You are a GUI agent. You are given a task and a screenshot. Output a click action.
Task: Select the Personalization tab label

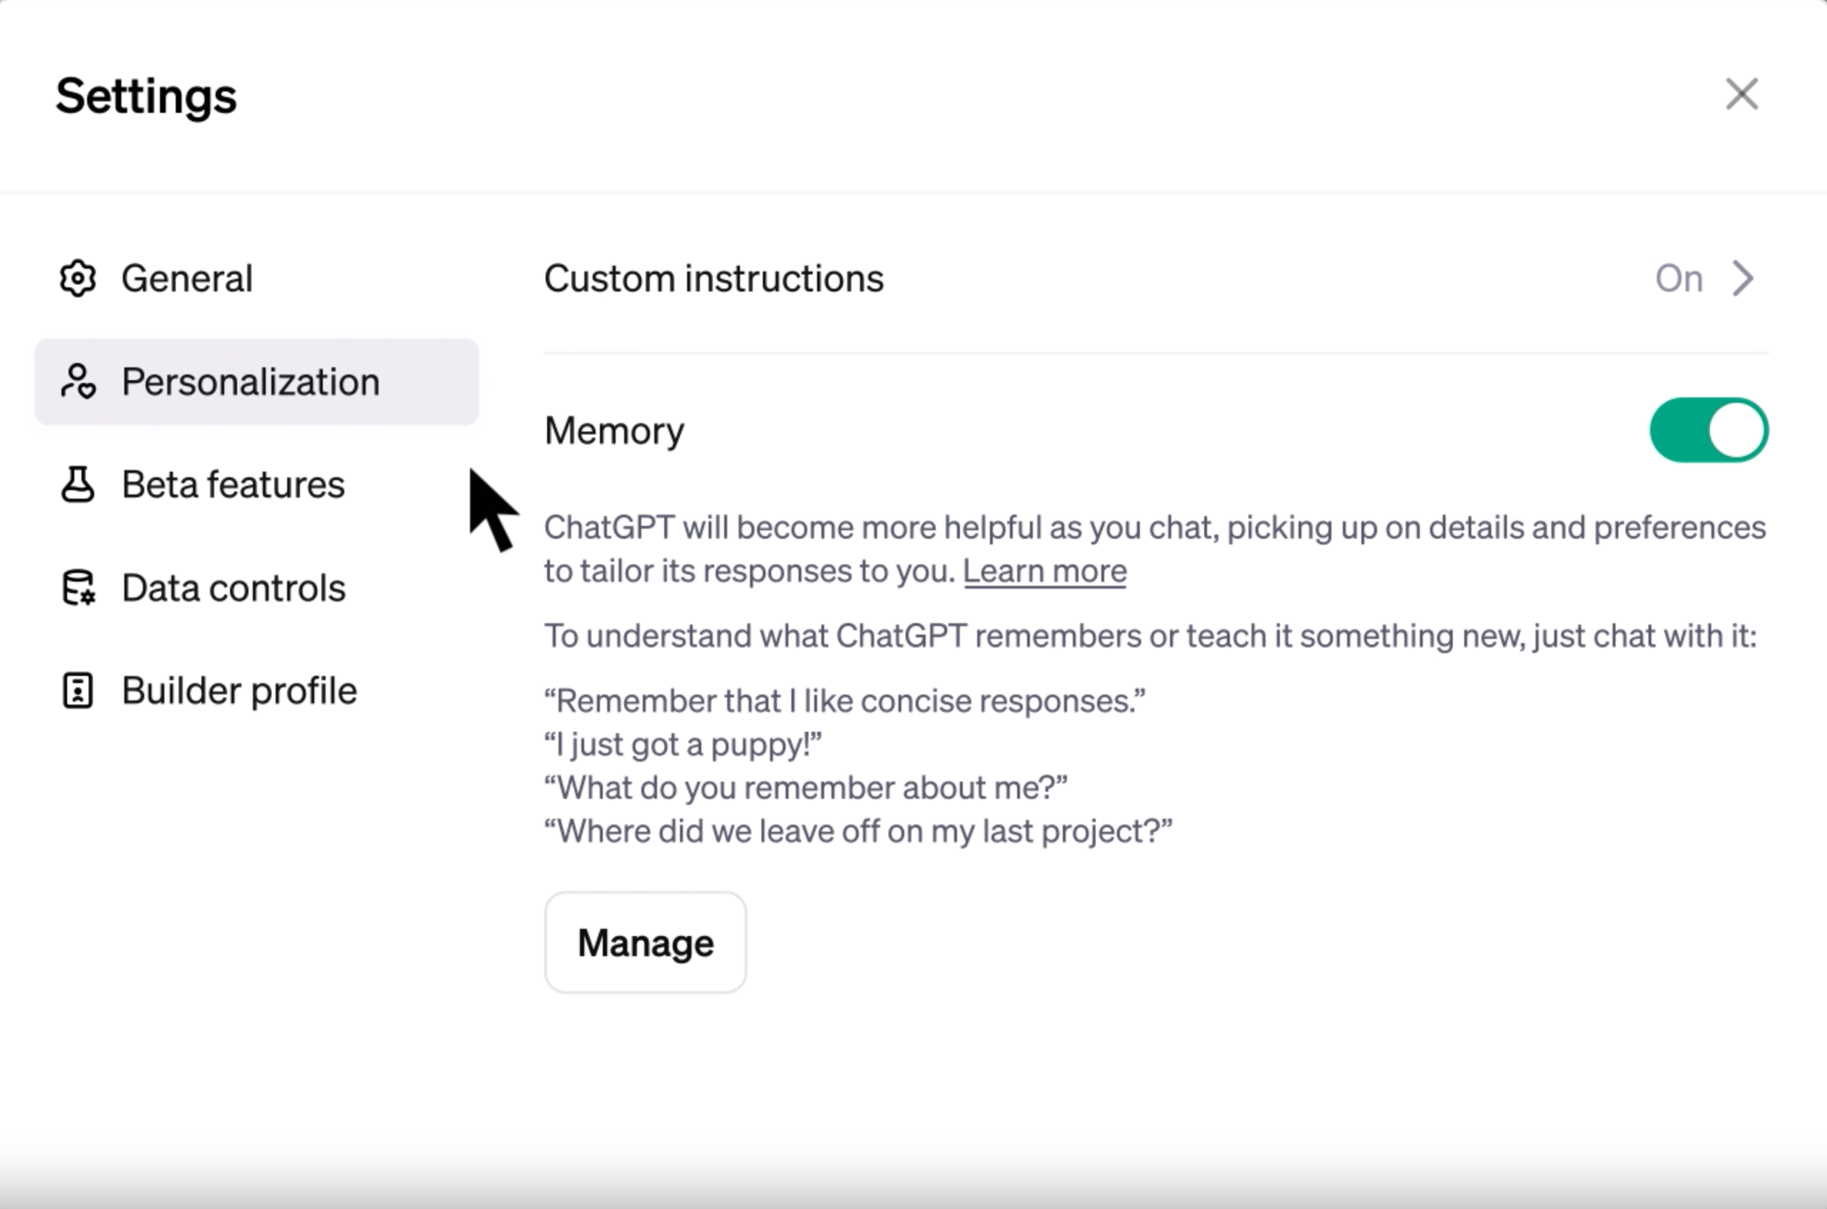(251, 382)
